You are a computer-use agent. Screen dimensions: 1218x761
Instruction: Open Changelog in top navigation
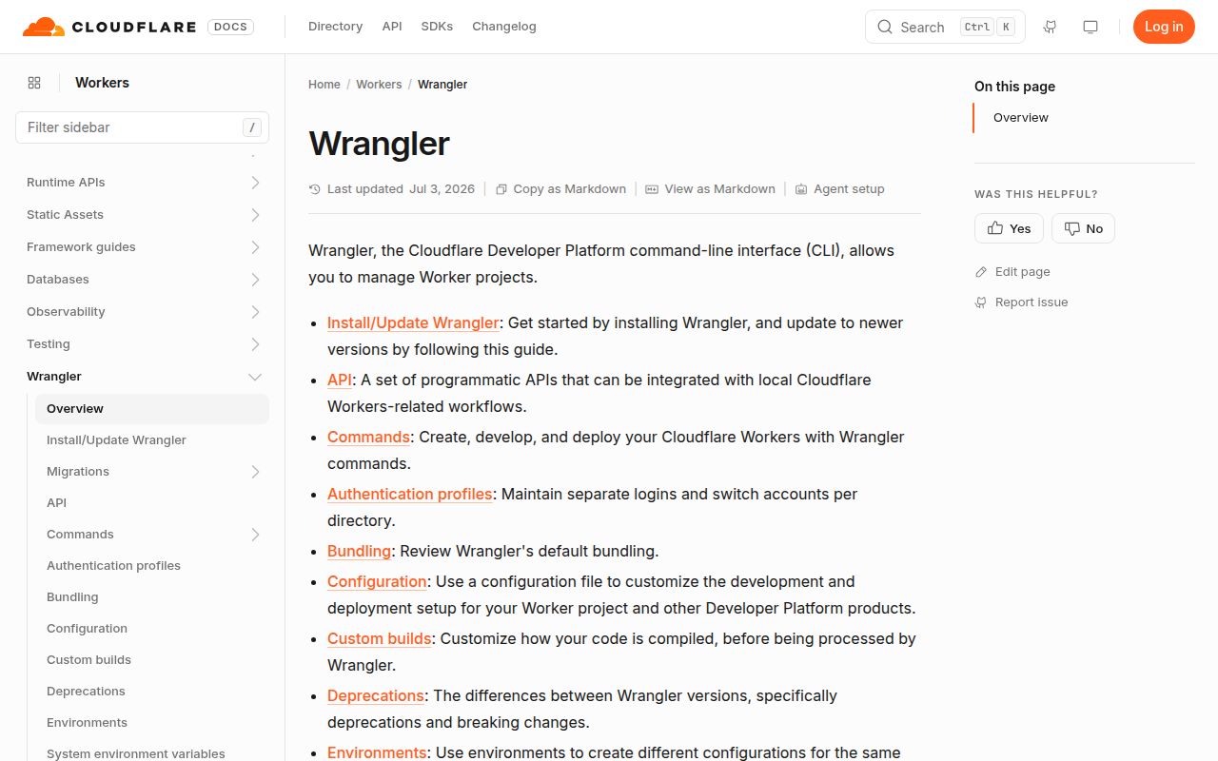click(x=504, y=27)
